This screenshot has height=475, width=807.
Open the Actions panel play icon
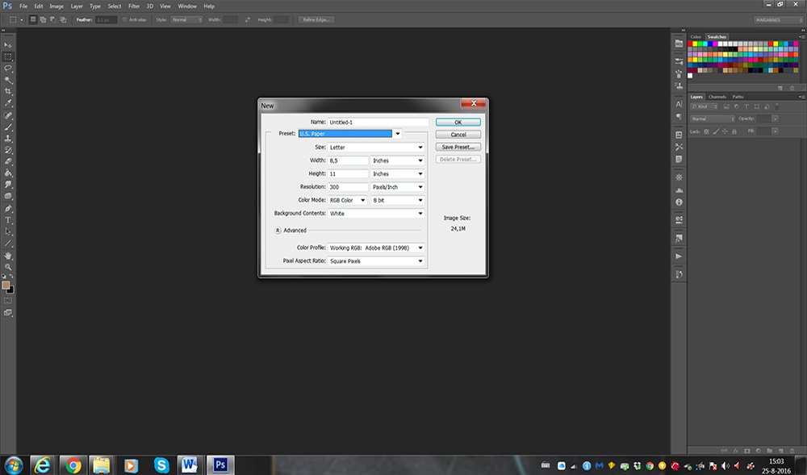tap(679, 256)
